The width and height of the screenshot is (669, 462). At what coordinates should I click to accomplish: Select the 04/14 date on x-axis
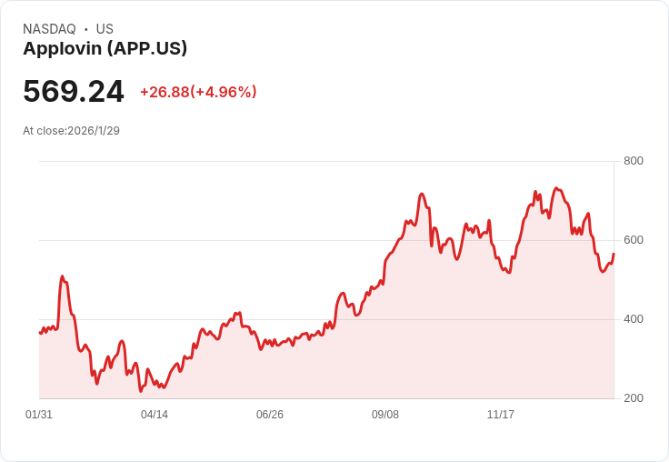pyautogui.click(x=155, y=414)
